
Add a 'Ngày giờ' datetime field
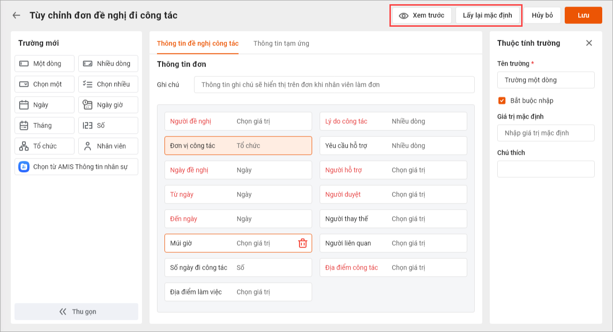pos(108,105)
